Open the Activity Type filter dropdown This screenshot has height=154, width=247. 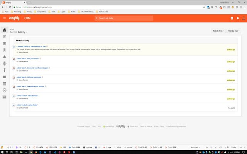(218, 31)
